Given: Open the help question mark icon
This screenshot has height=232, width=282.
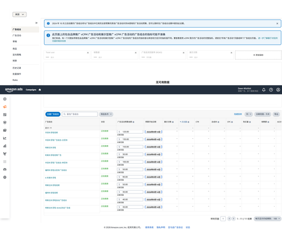Looking at the screenshot, I should (271, 90).
